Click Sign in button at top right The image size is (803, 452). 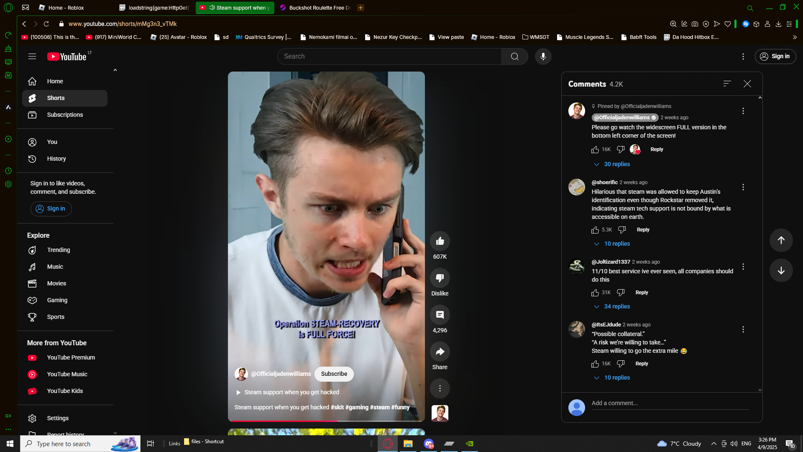tap(775, 56)
